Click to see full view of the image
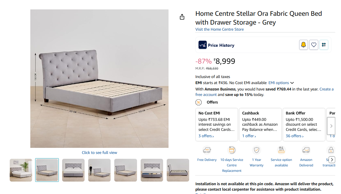Image resolution: width=341 pixels, height=194 pixels. 99,153
